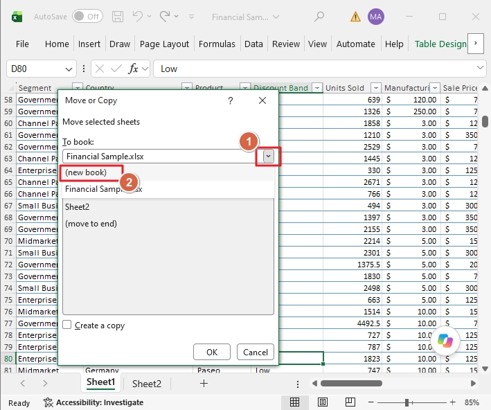
Task: Open the Page Layout ribbon tab
Action: coord(164,44)
